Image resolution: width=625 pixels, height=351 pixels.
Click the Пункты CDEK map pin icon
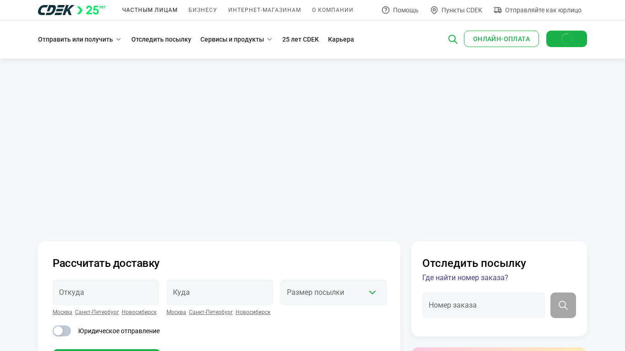(x=434, y=10)
